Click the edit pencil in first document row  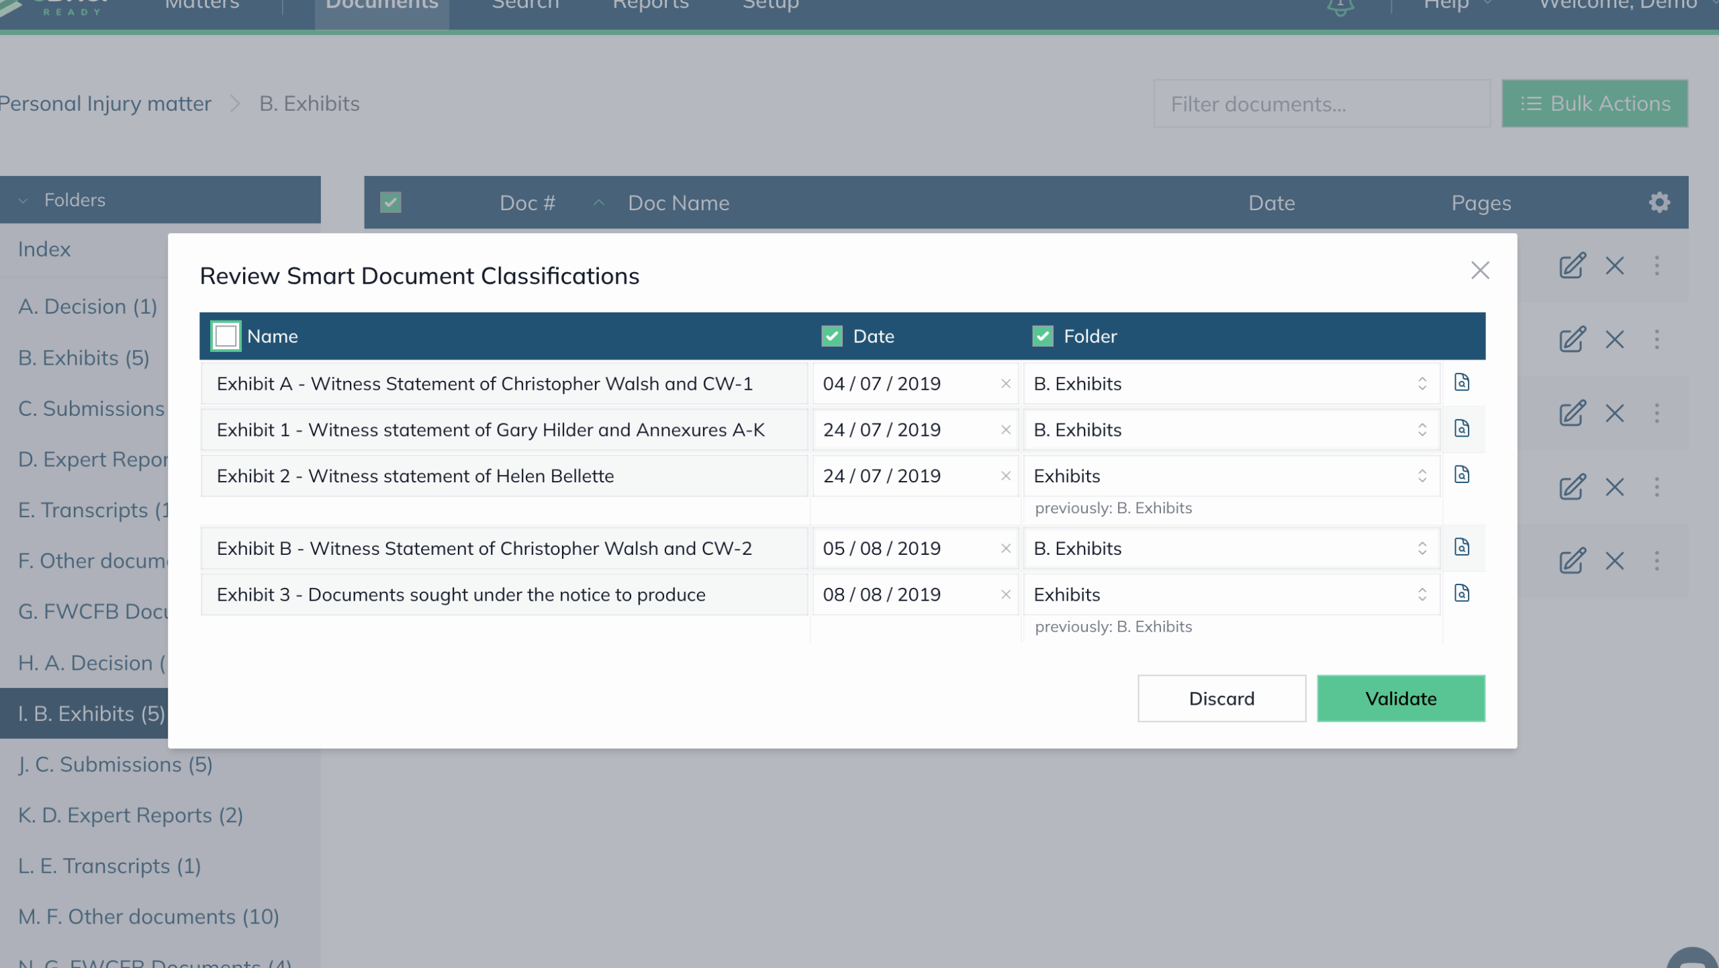1571,266
